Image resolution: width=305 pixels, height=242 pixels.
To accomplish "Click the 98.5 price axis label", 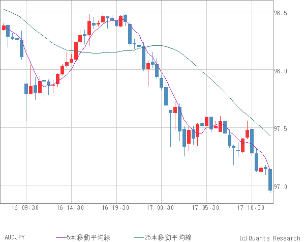I will 281,13.
